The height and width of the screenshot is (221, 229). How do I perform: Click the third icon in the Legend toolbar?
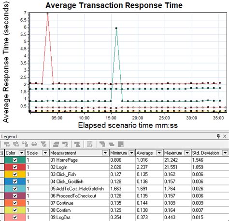(x=25, y=144)
